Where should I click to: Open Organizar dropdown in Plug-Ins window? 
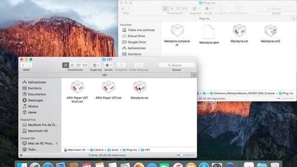coord(196,8)
